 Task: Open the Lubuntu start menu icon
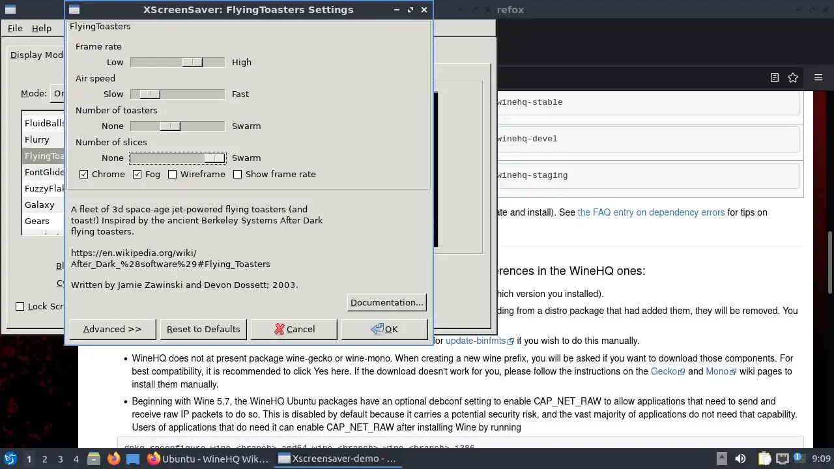click(10, 459)
